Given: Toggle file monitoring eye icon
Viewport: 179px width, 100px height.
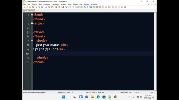Looking at the screenshot, I should pyautogui.click(x=109, y=7).
